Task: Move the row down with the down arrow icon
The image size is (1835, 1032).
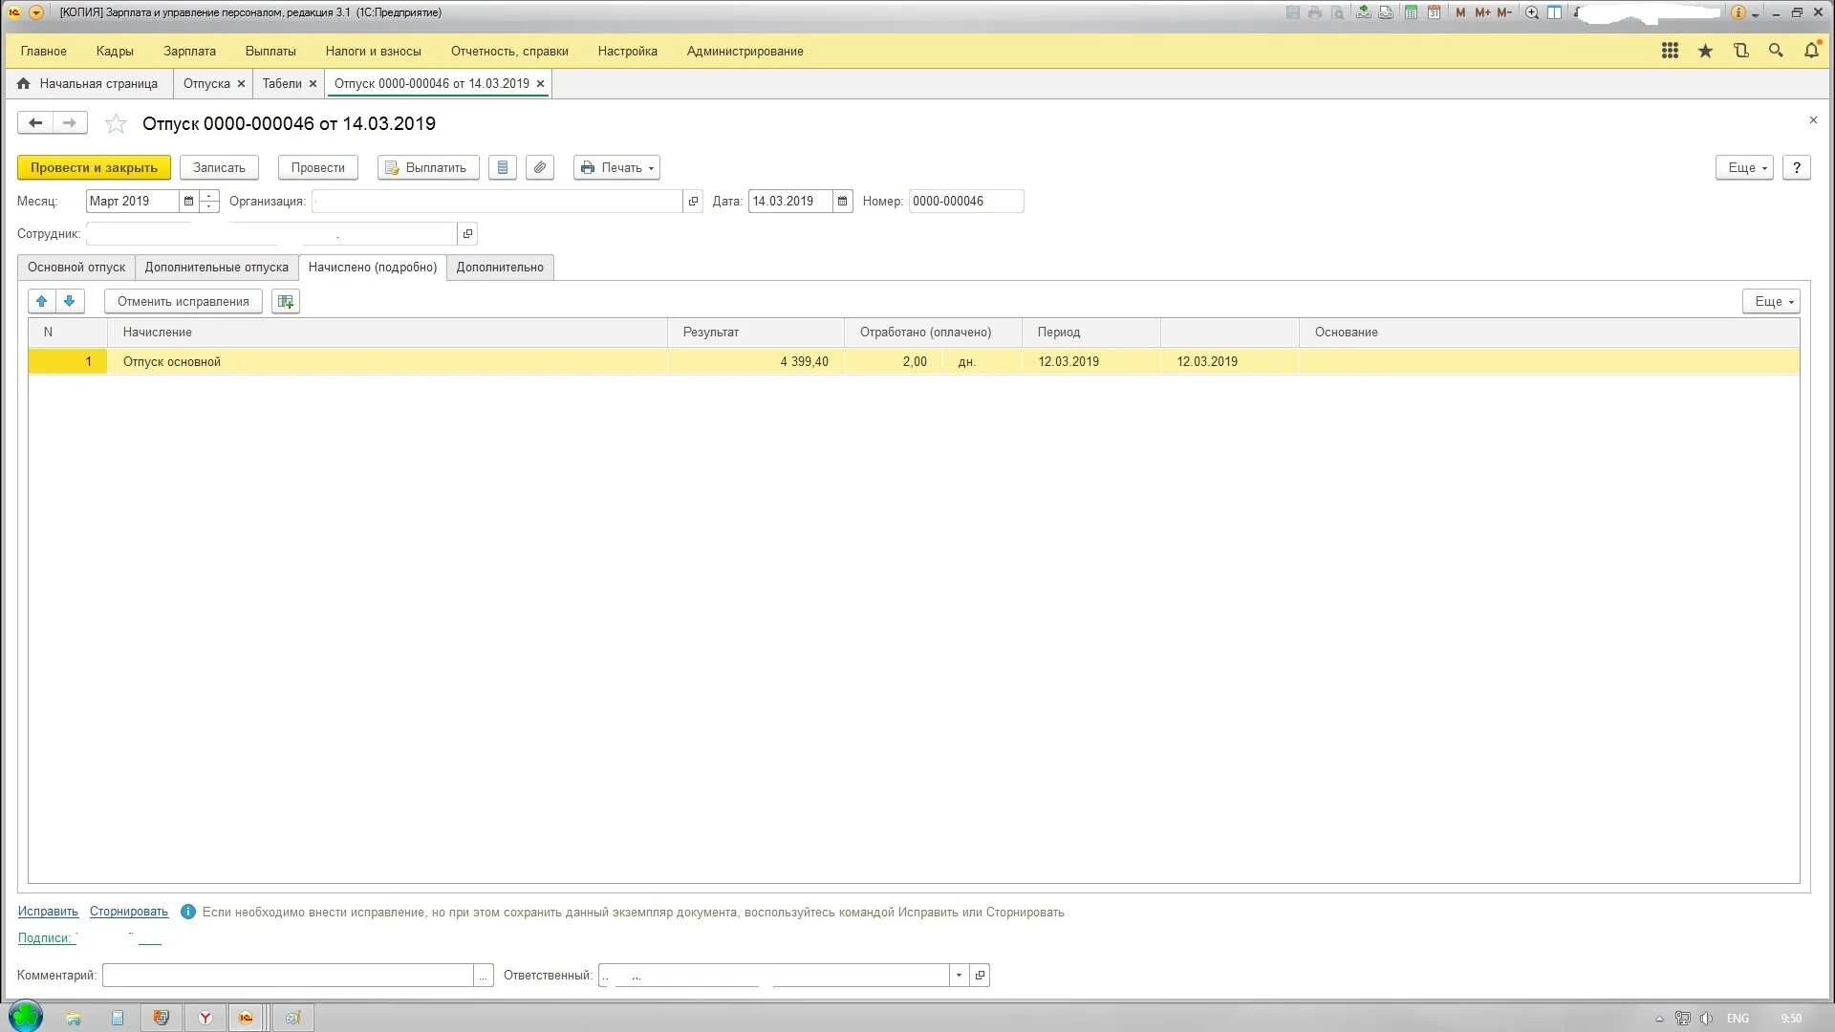Action: click(70, 301)
